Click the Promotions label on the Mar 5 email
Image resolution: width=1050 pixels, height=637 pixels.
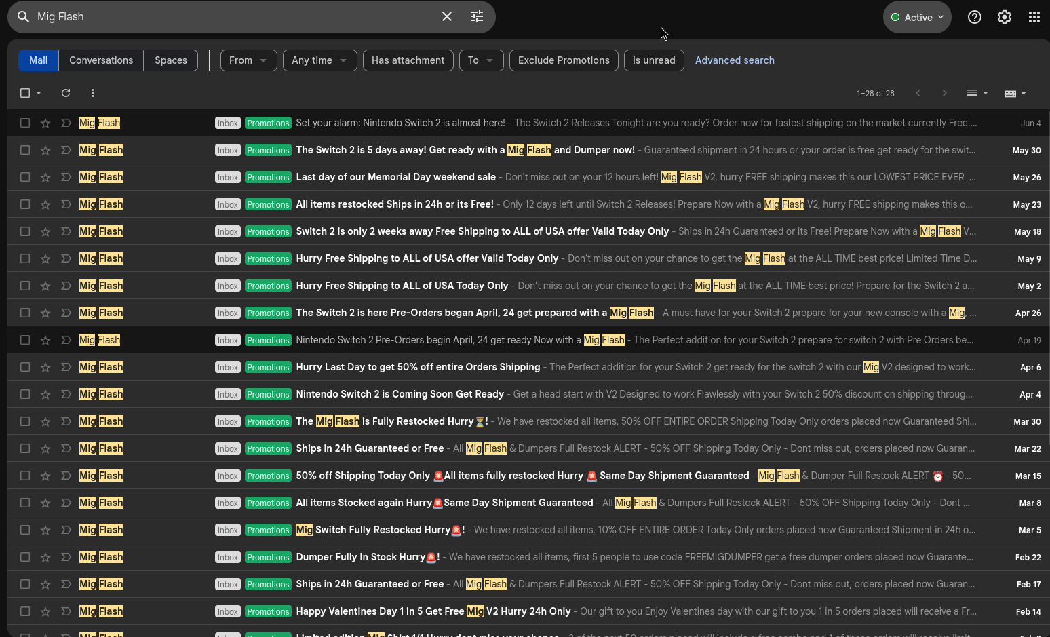(x=268, y=530)
